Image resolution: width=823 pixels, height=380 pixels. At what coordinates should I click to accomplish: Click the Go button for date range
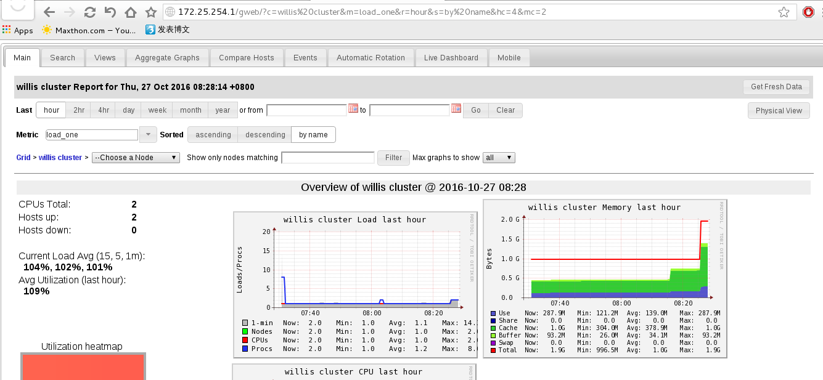(476, 110)
